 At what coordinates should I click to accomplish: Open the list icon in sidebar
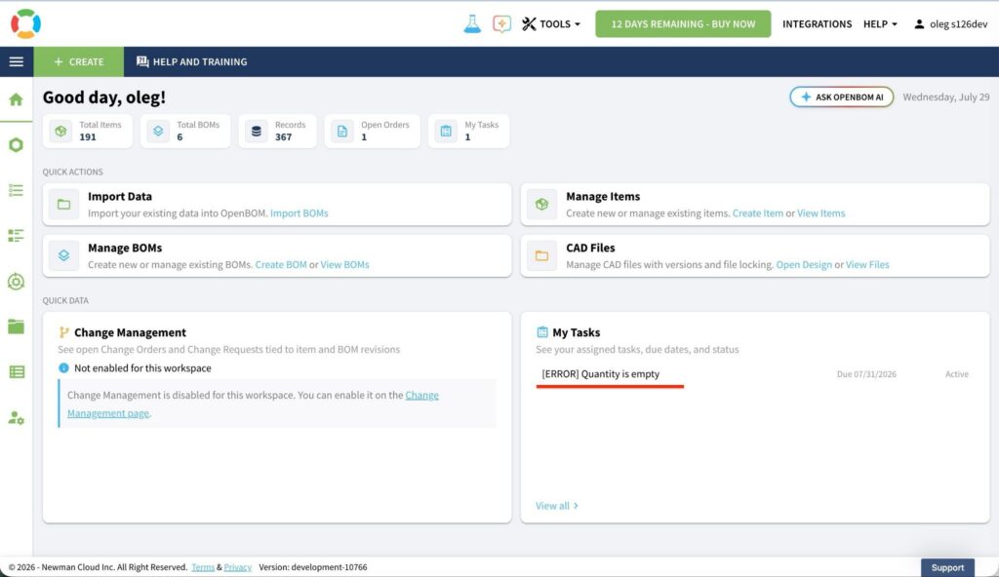tap(16, 190)
